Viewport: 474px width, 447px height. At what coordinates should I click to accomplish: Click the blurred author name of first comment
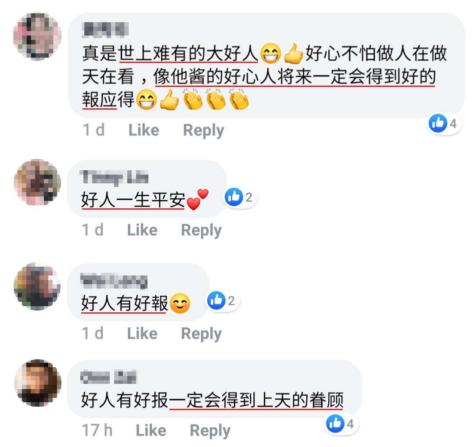105,30
